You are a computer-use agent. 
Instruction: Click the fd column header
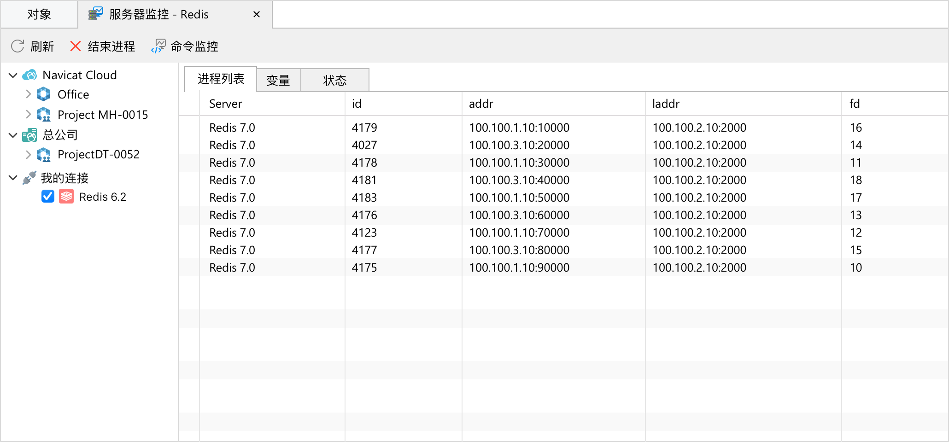tap(895, 104)
